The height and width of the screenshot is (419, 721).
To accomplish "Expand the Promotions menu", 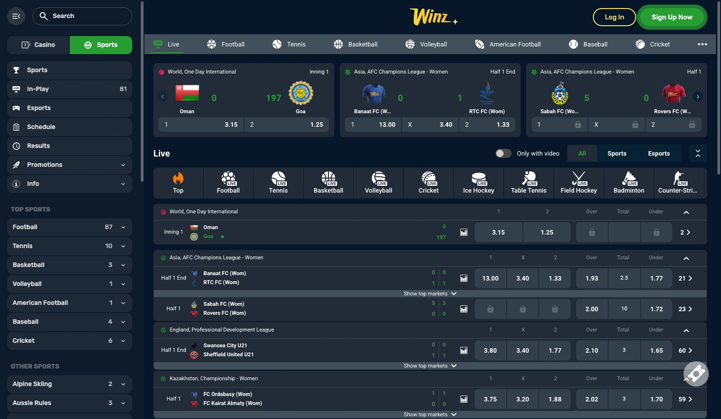I will pos(69,165).
